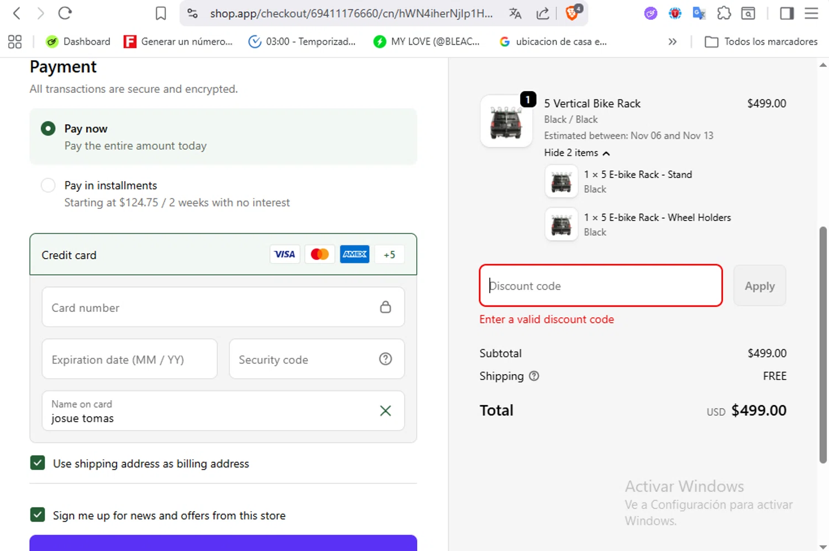The height and width of the screenshot is (551, 829).
Task: Click the Shipping info question mark icon
Action: pos(534,376)
